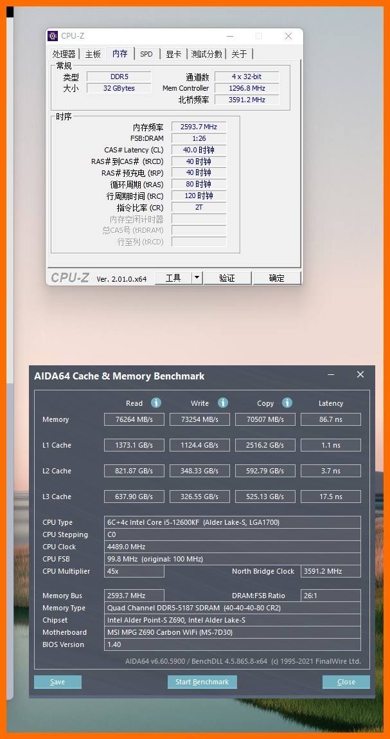Open the 測試分數 tab
The height and width of the screenshot is (739, 390).
(x=206, y=54)
